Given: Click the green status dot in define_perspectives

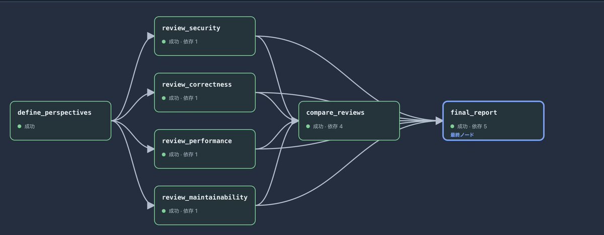Looking at the screenshot, I should click(x=20, y=126).
